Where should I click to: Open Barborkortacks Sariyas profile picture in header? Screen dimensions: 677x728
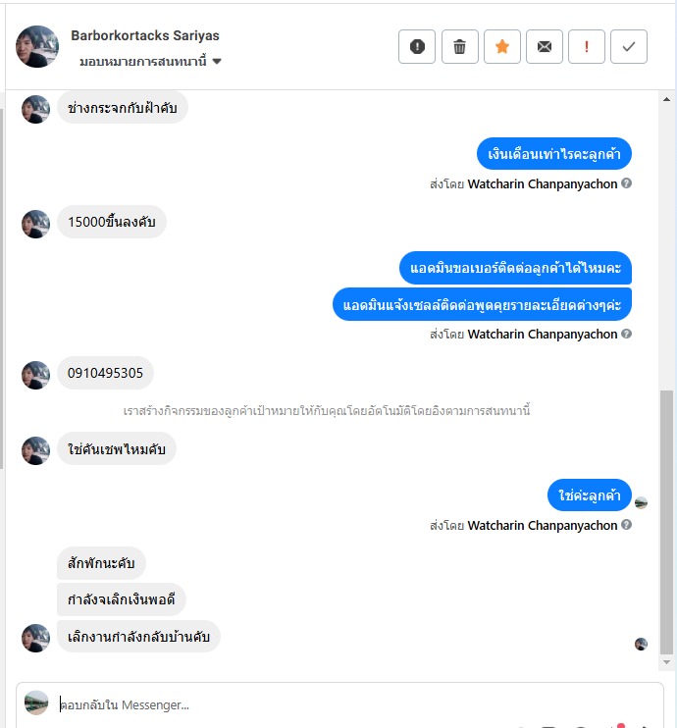click(x=37, y=46)
